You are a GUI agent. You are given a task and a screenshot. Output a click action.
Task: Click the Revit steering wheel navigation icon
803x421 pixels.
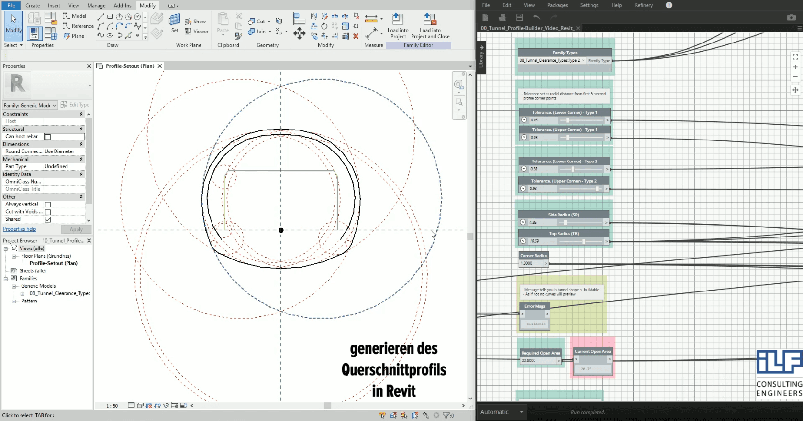point(458,85)
